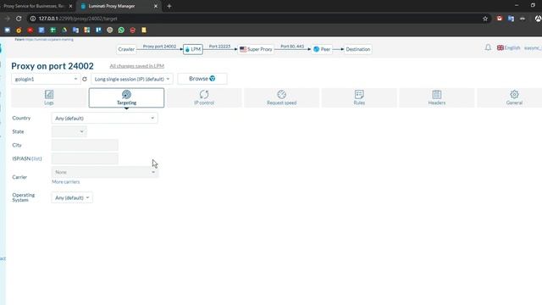Reload the page with browser refresh

click(19, 19)
